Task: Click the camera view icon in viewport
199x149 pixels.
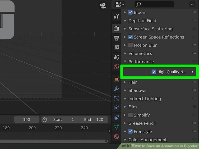Action: click(x=103, y=6)
